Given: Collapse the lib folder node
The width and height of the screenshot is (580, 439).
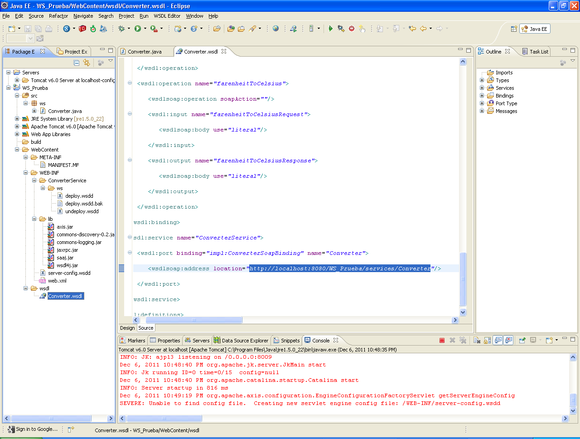Looking at the screenshot, I should [x=34, y=219].
